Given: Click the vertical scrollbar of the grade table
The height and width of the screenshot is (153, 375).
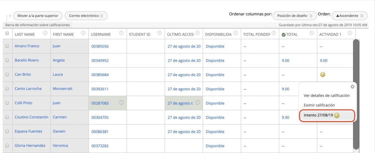Looking at the screenshot, I should 356,92.
